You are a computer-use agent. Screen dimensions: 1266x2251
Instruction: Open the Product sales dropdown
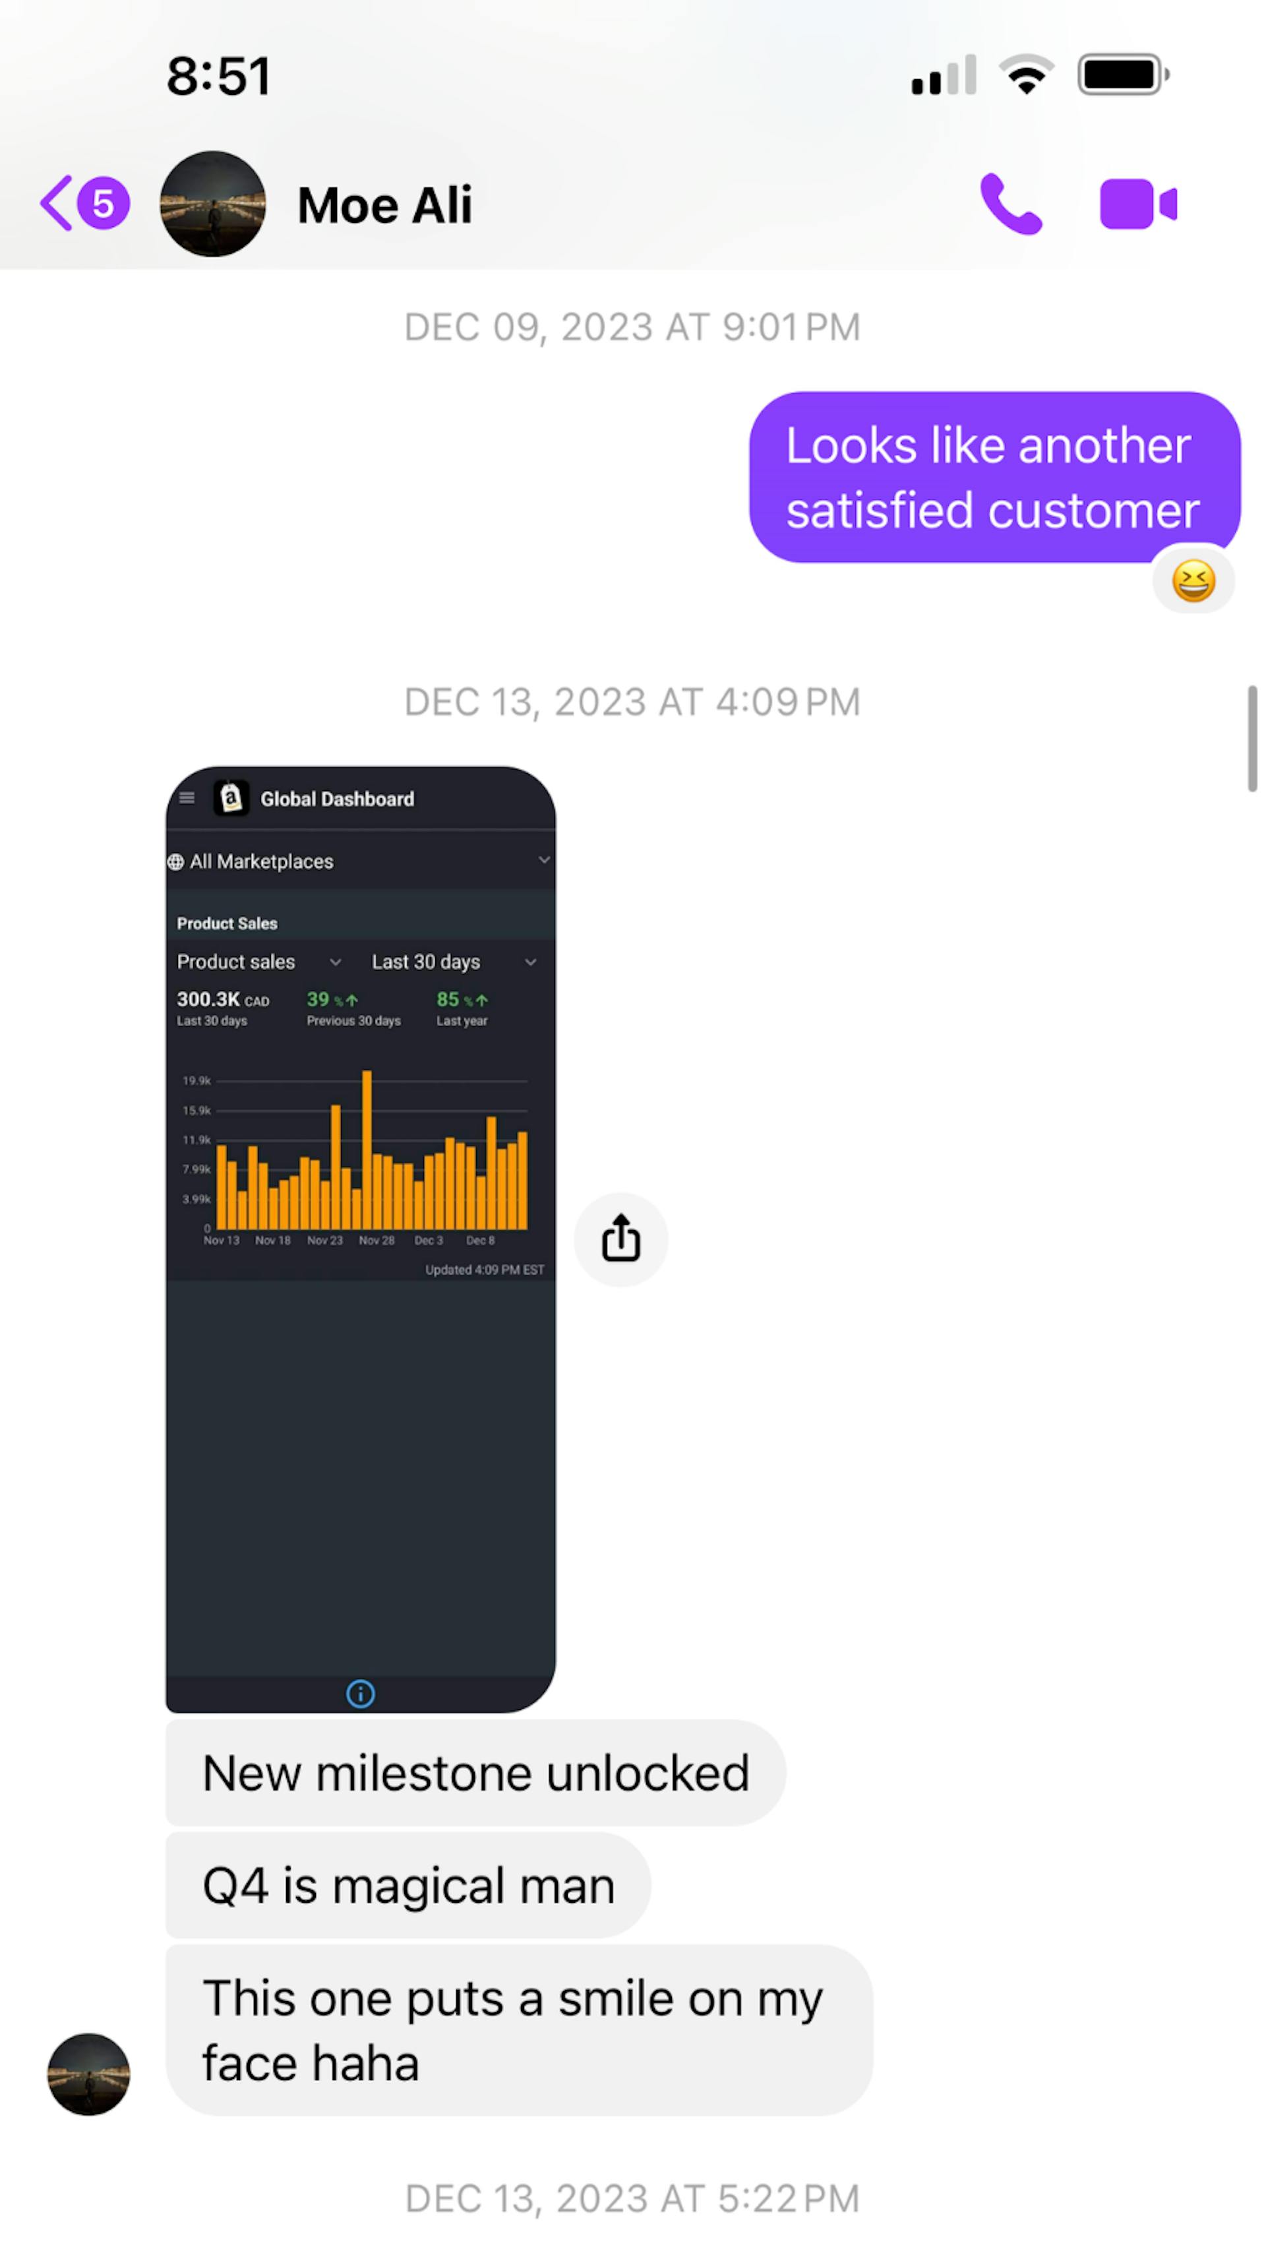(258, 962)
